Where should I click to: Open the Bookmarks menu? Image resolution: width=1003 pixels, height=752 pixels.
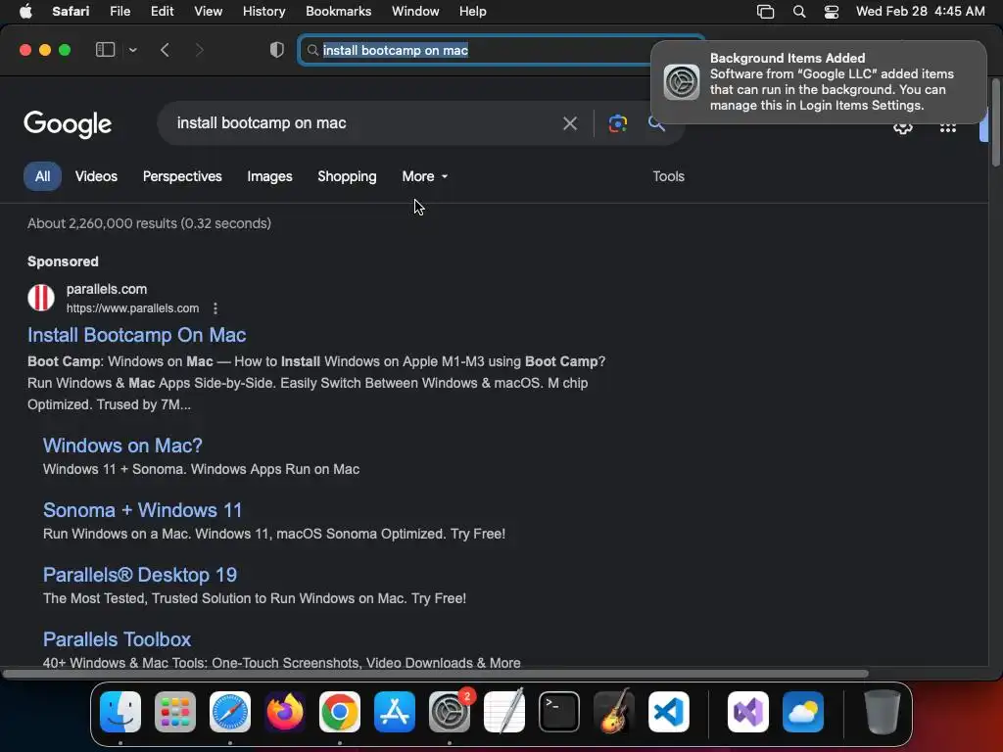[x=338, y=11]
